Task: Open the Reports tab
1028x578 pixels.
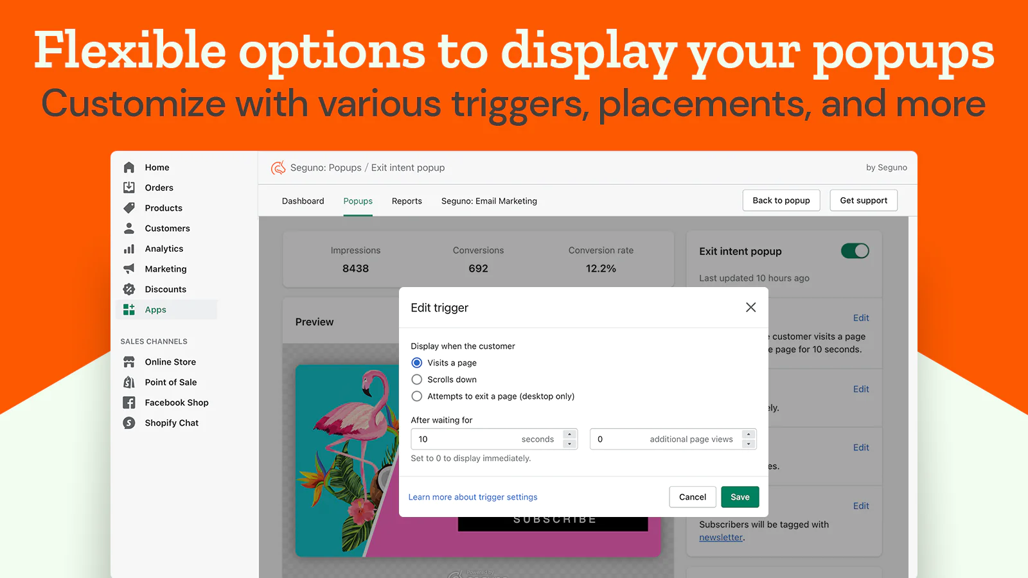Action: coord(407,201)
